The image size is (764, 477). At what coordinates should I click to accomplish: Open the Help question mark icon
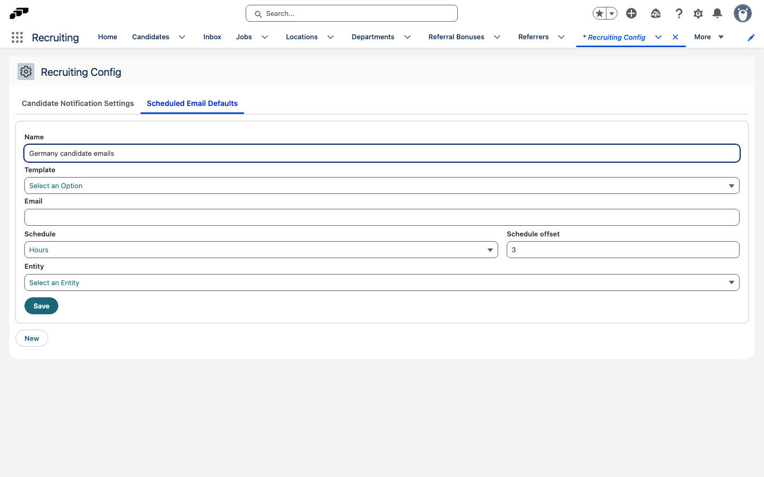tap(679, 13)
